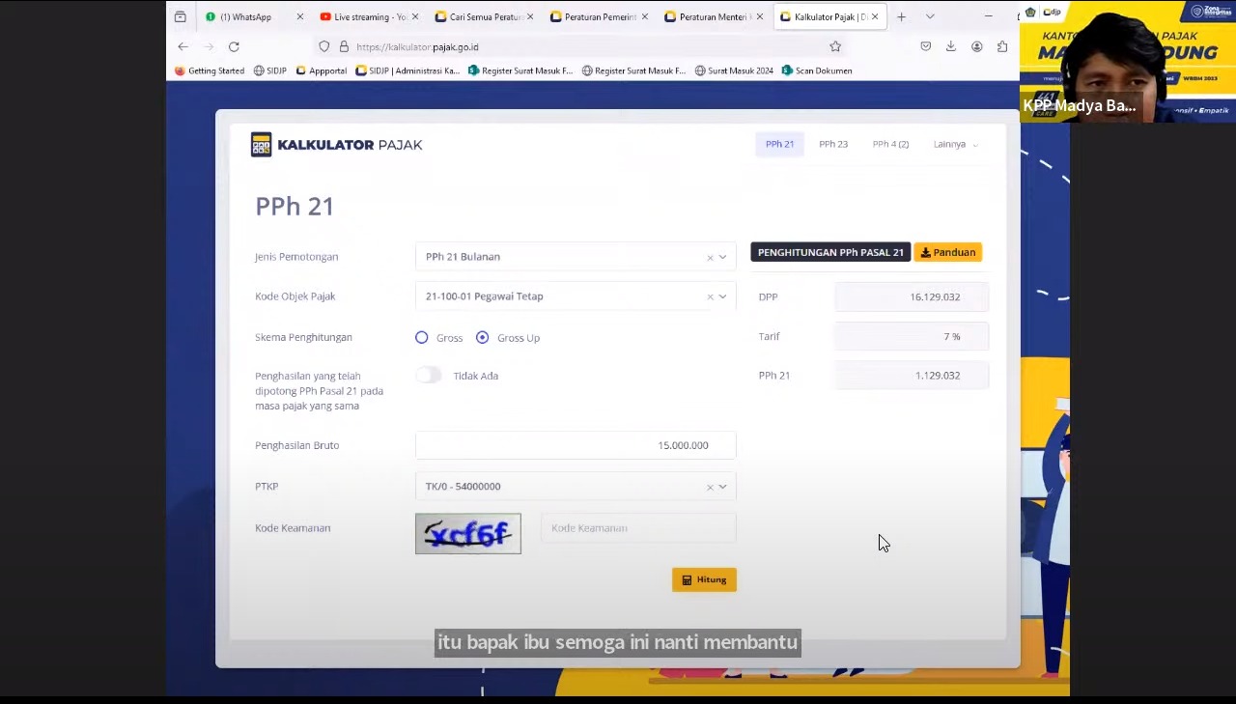
Task: Switch to the PPh 4 (2) tab
Action: pyautogui.click(x=890, y=144)
